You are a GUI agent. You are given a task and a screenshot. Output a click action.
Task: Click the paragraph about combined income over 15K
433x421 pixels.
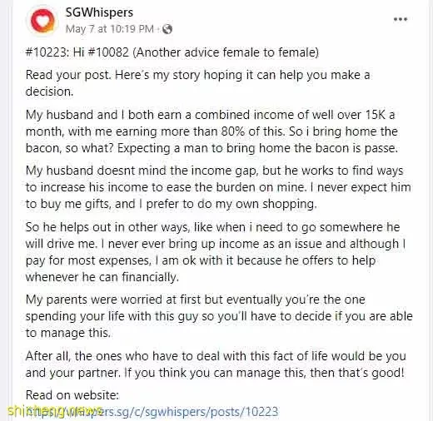click(212, 131)
